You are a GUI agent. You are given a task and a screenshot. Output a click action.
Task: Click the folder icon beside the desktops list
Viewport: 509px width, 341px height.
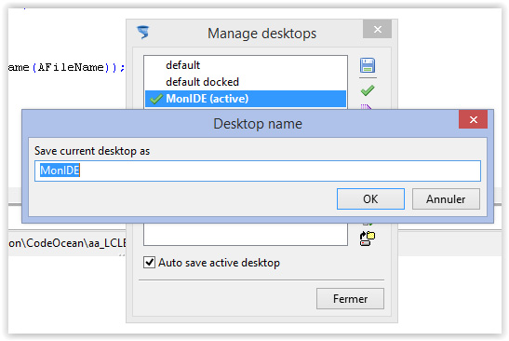coord(368,239)
